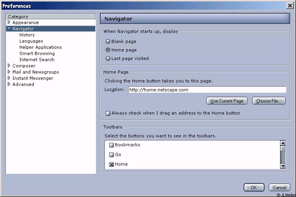Click the Category column header
296x197 pixels.
(x=50, y=17)
